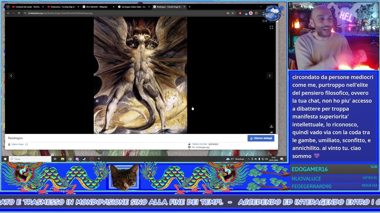This screenshot has width=380, height=213.
Task: Close the Stratovarius tab
Action: point(78,7)
